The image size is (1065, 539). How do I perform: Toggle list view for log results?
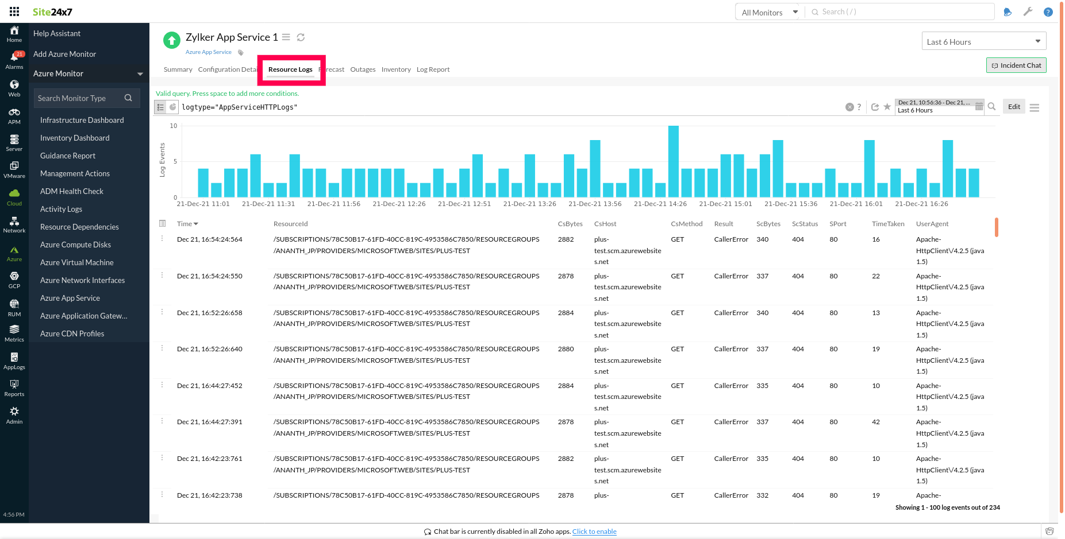pyautogui.click(x=162, y=107)
